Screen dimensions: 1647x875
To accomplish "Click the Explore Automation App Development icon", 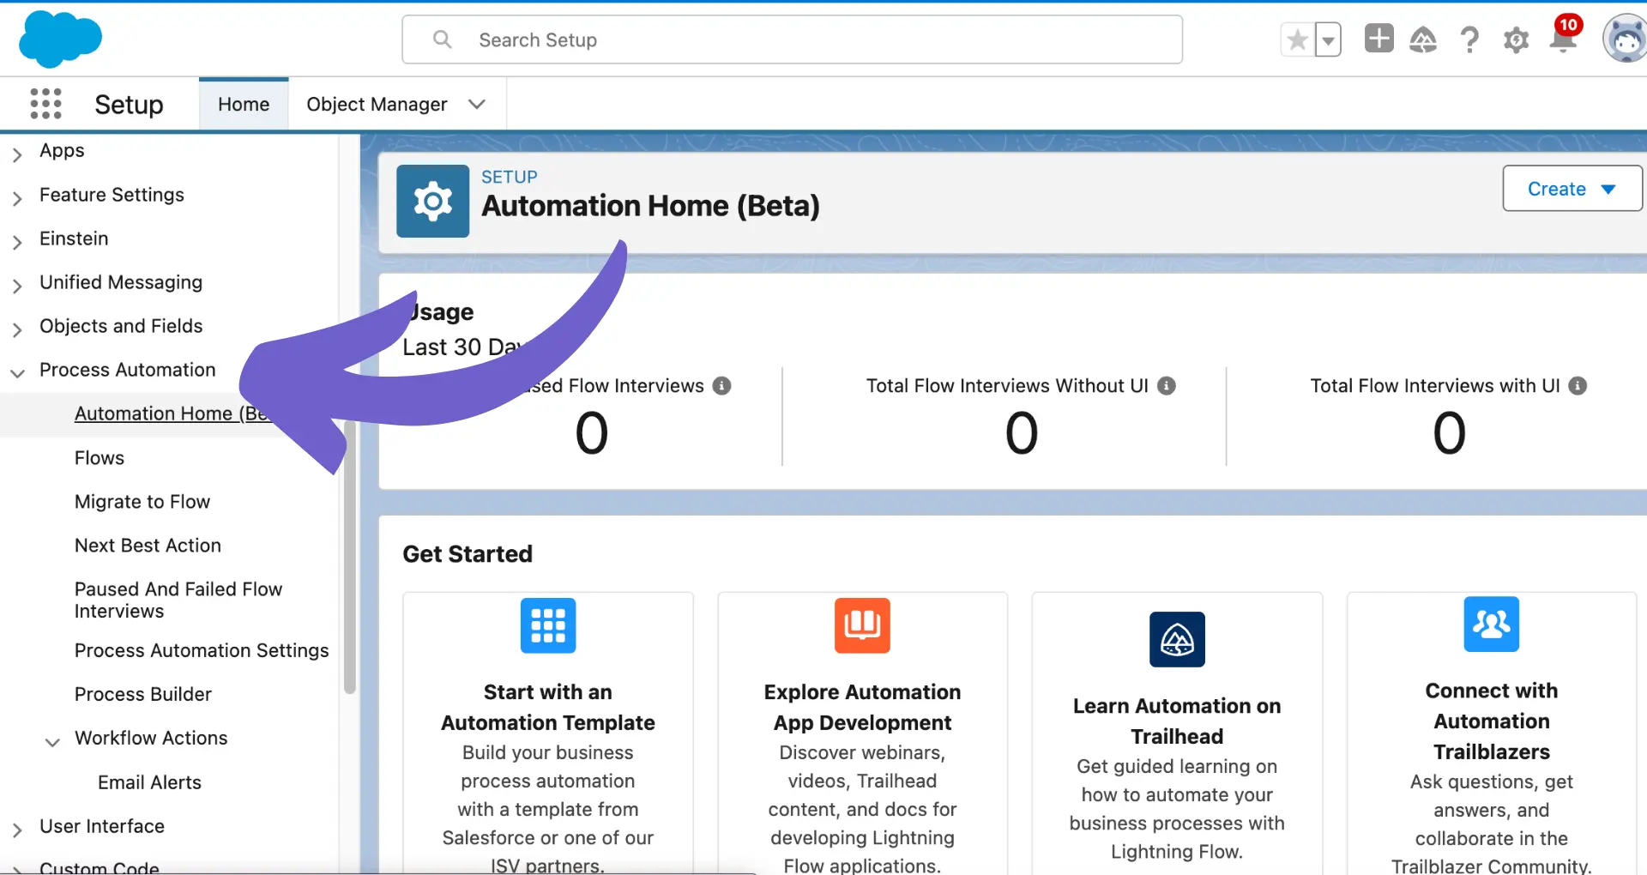I will click(x=862, y=625).
